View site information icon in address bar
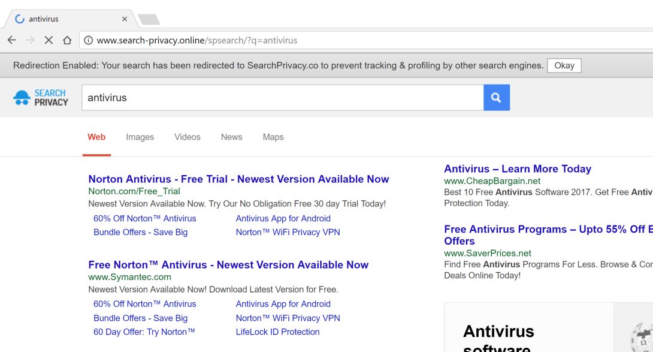Image resolution: width=653 pixels, height=352 pixels. click(x=88, y=40)
